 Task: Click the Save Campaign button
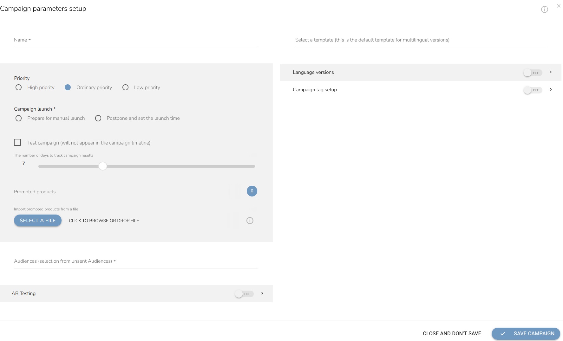(x=526, y=333)
